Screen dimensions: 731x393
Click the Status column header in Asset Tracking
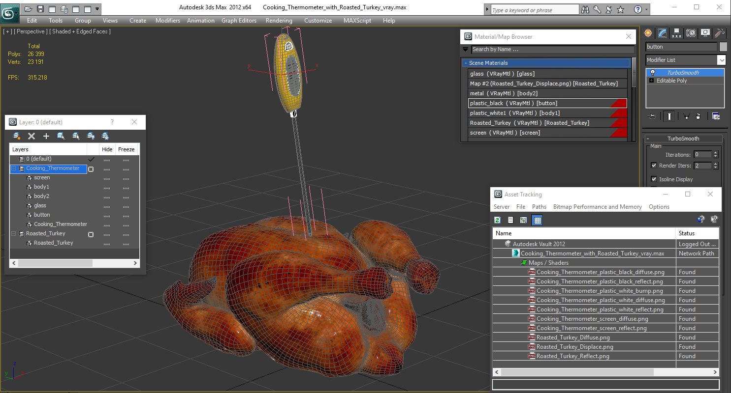pyautogui.click(x=697, y=233)
